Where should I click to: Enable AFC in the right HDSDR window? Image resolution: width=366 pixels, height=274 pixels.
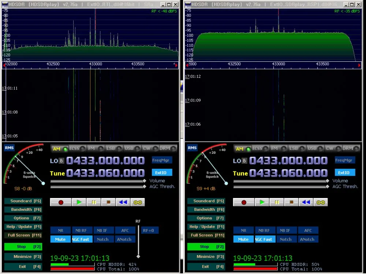coord(308,231)
